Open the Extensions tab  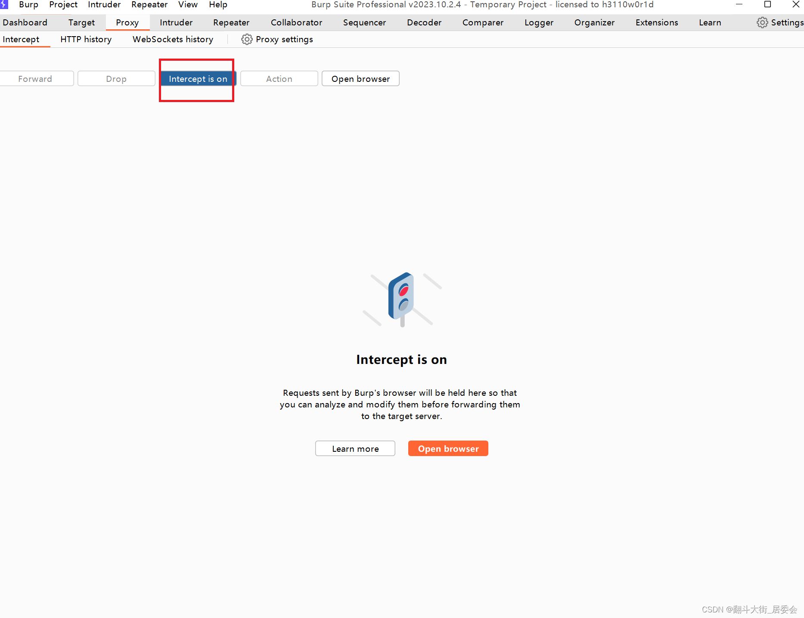(x=657, y=22)
